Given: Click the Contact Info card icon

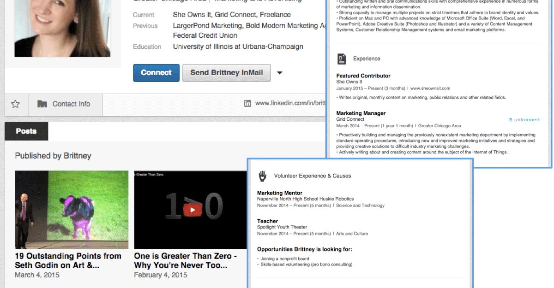Looking at the screenshot, I should point(42,104).
